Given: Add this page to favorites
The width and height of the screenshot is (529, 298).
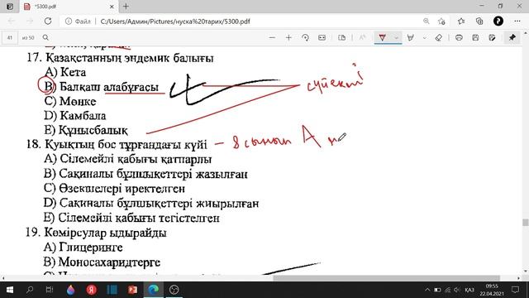Looking at the screenshot, I should [441, 21].
